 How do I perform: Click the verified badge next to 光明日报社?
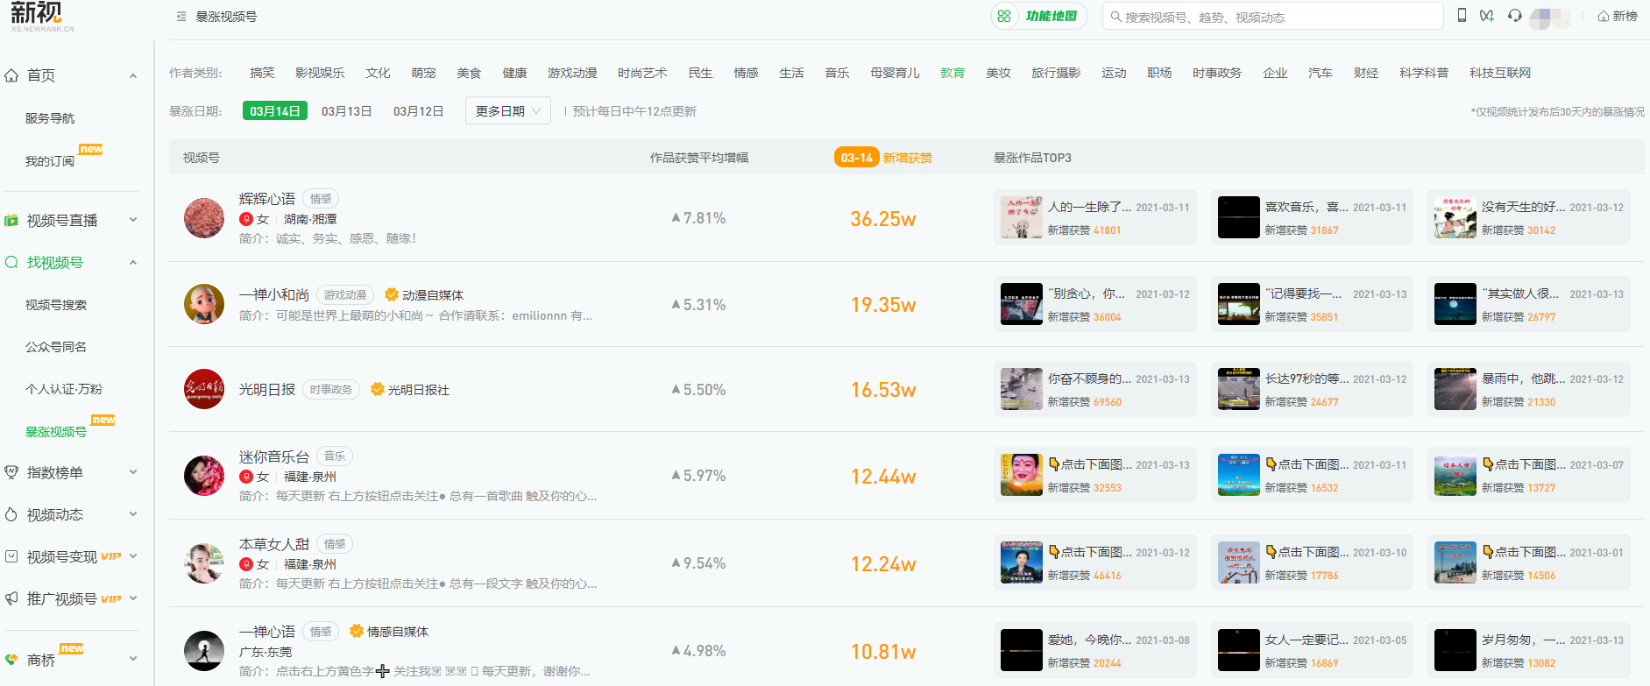click(378, 390)
